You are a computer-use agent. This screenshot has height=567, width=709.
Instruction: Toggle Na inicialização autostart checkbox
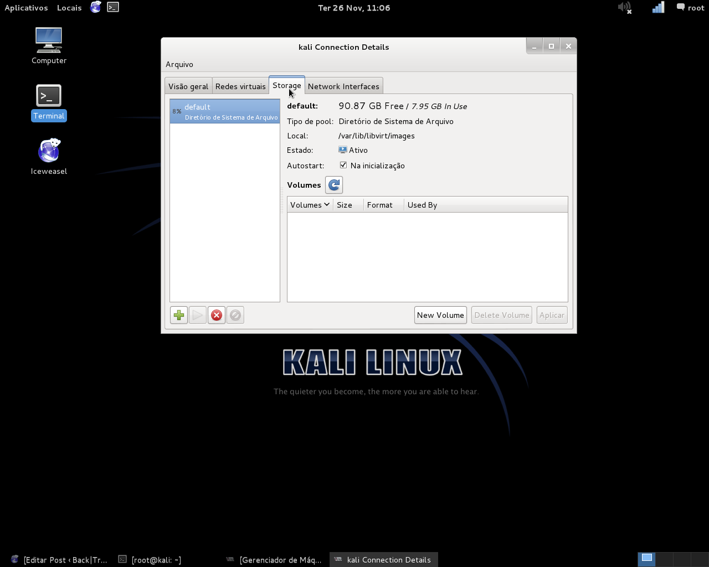click(343, 165)
